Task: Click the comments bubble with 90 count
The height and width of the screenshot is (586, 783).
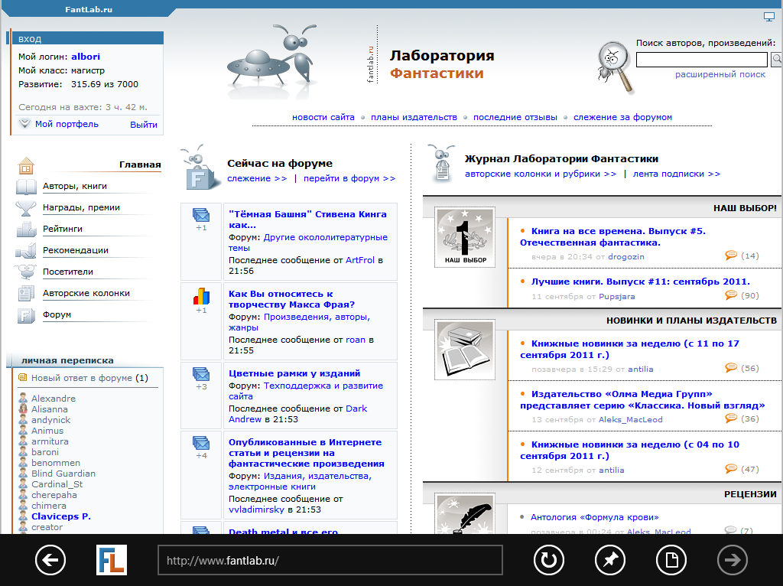Action: click(x=731, y=295)
